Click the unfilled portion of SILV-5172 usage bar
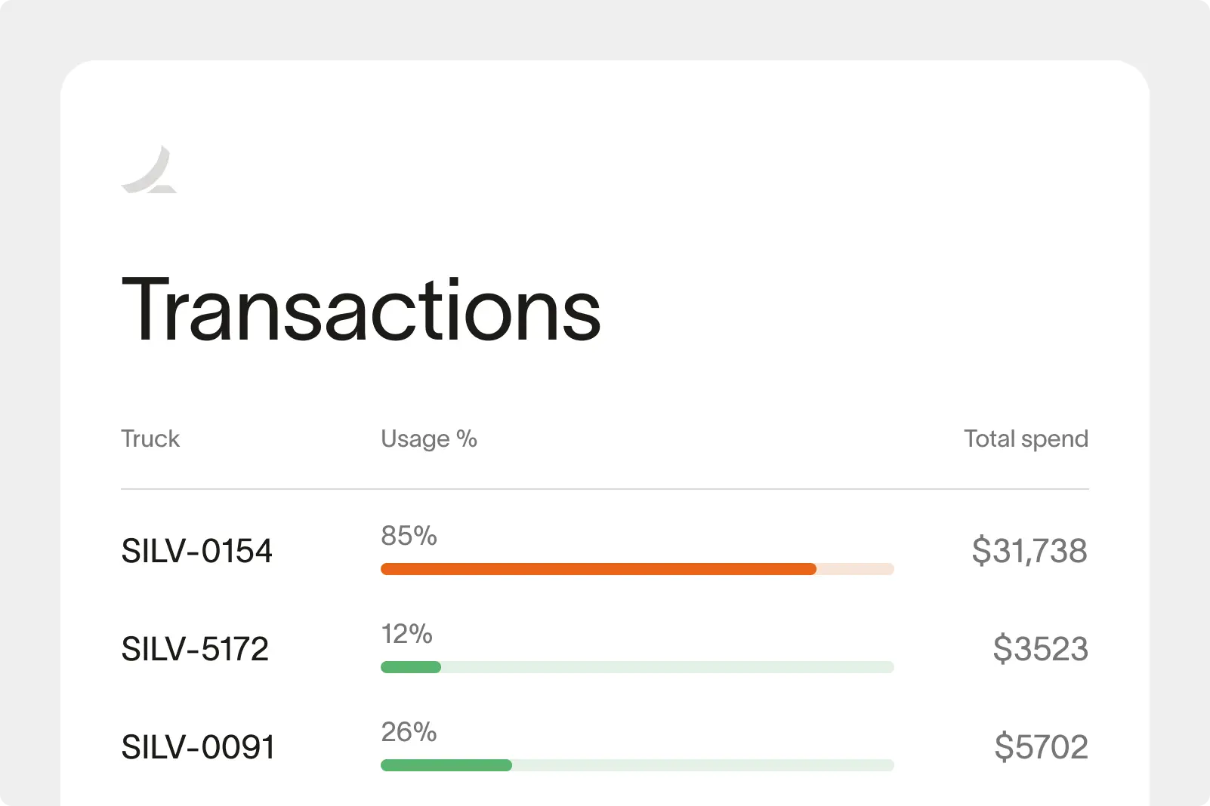The height and width of the screenshot is (806, 1210). point(667,667)
